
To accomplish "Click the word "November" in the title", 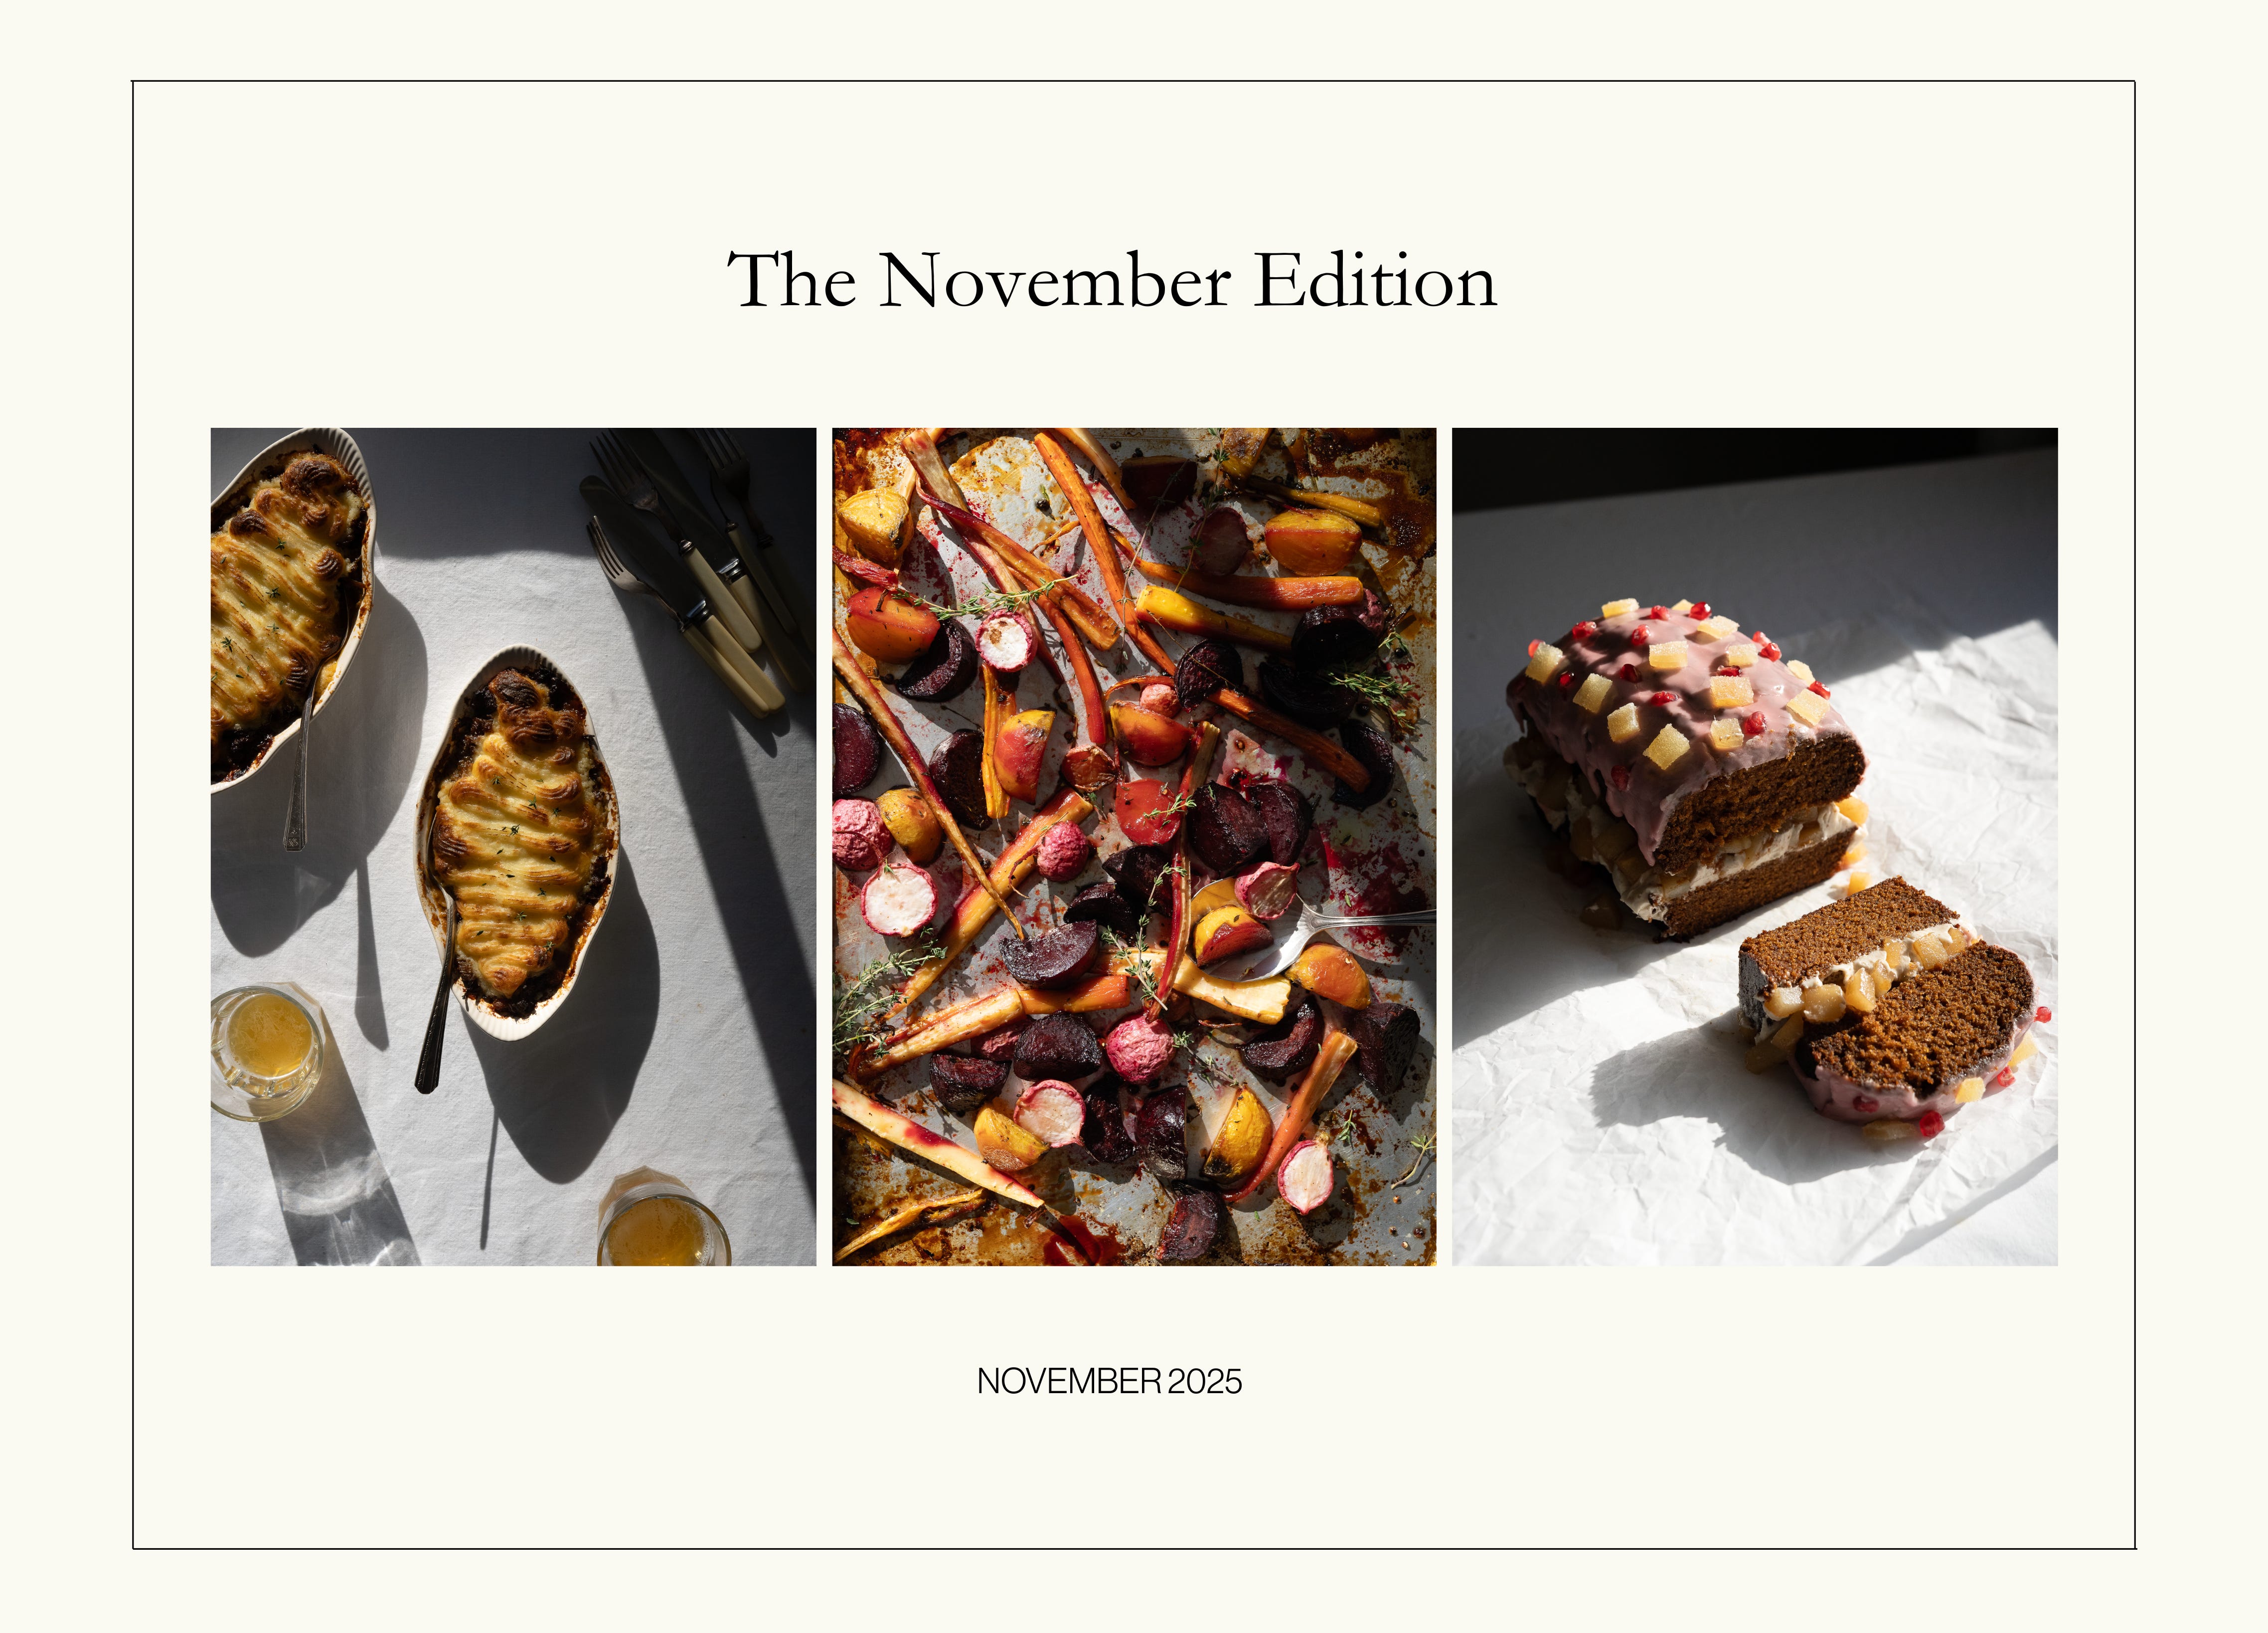I will 1054,280.
